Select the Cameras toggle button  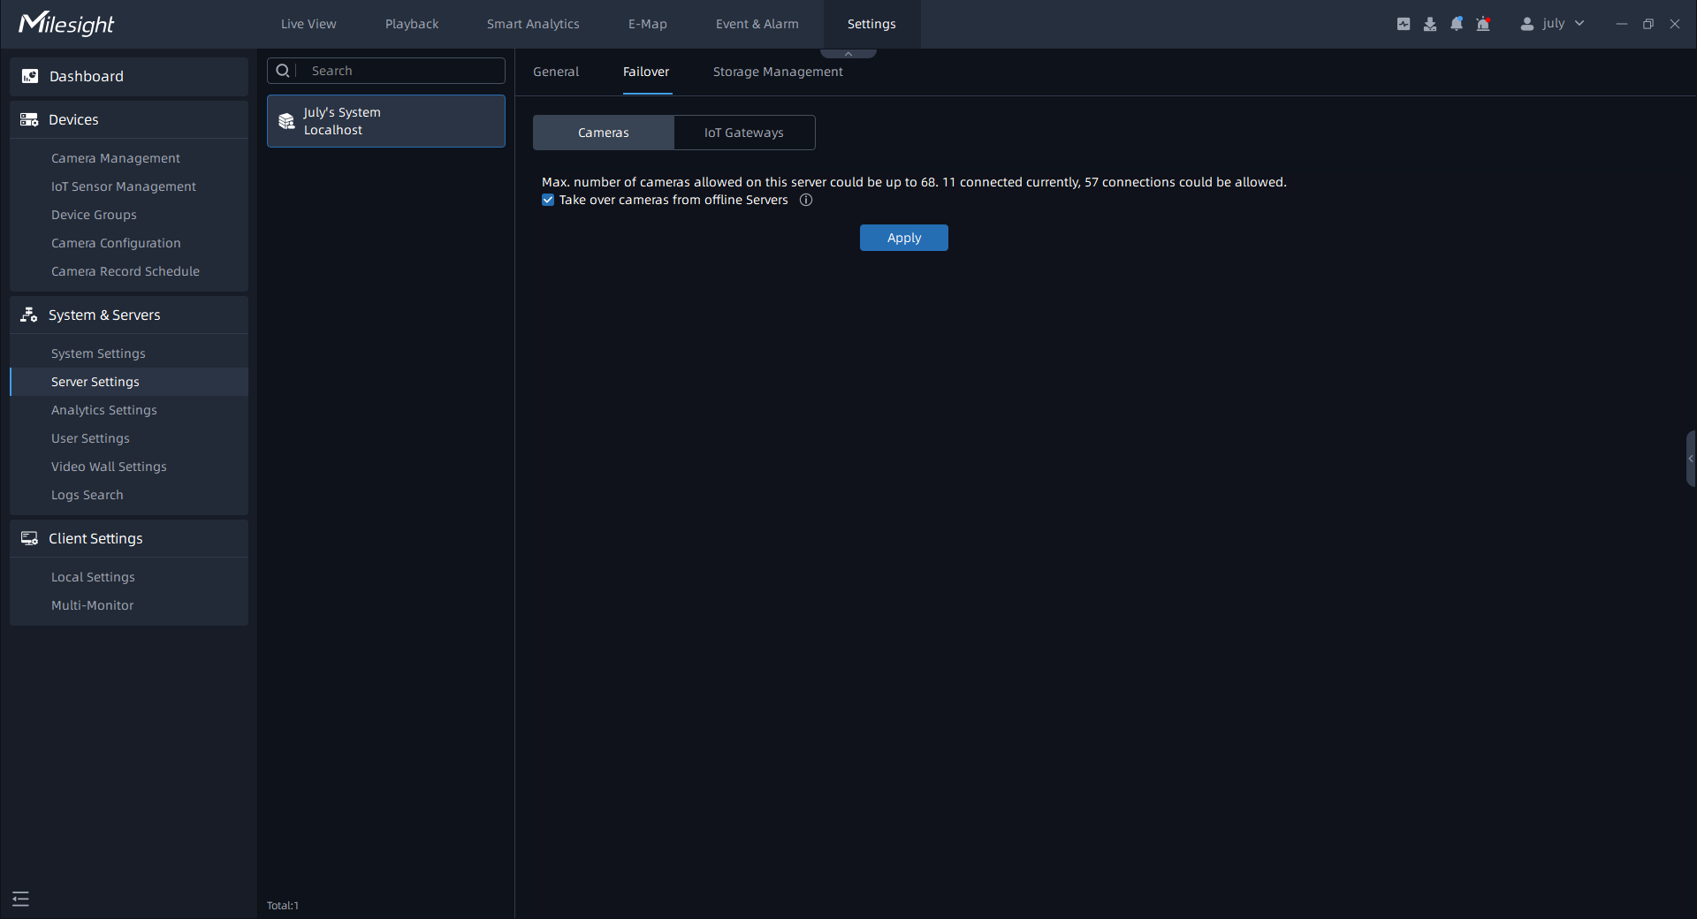pyautogui.click(x=604, y=133)
